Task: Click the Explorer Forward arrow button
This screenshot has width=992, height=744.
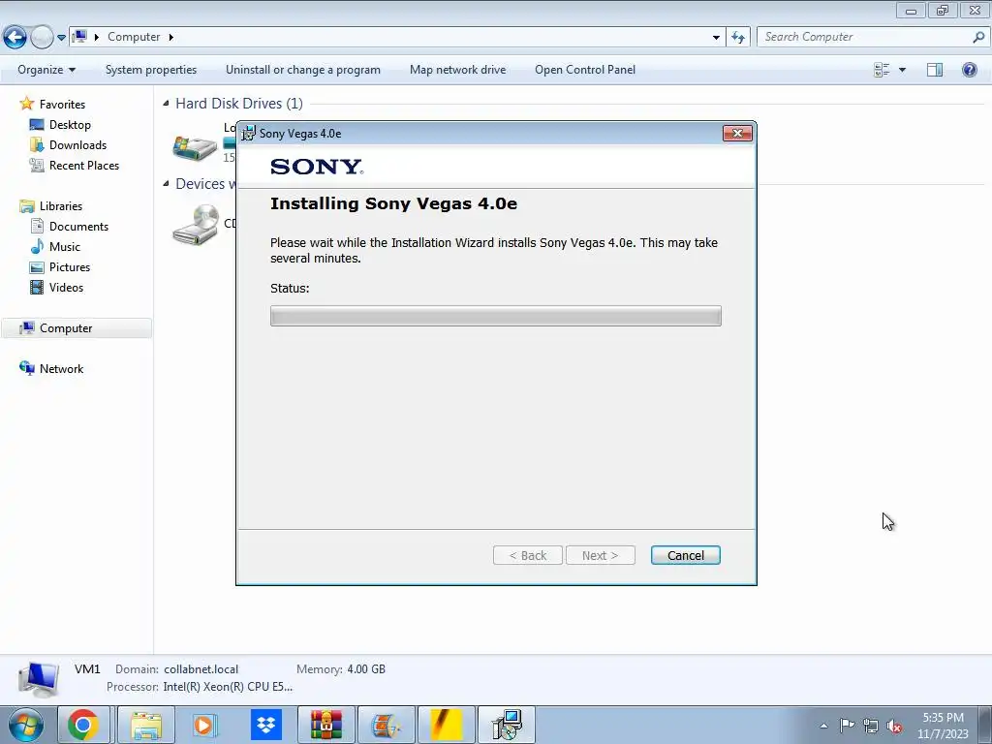Action: click(42, 37)
